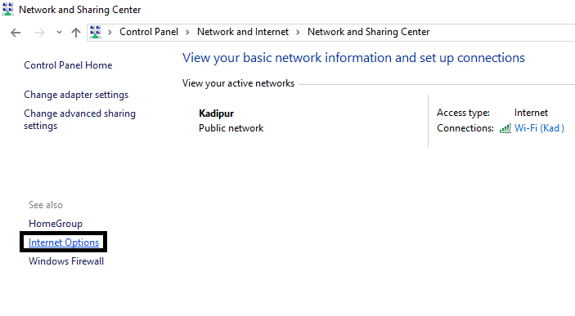Expand chevron after Control Panel breadcrumb
Viewport: 575px width, 316px height.
[x=187, y=32]
